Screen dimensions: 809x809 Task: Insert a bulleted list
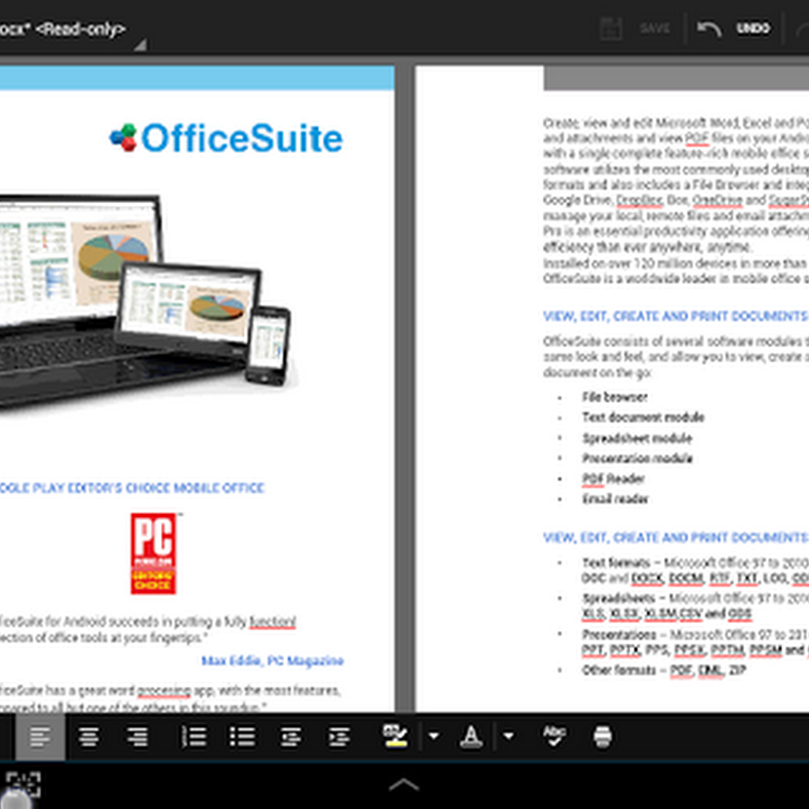243,737
